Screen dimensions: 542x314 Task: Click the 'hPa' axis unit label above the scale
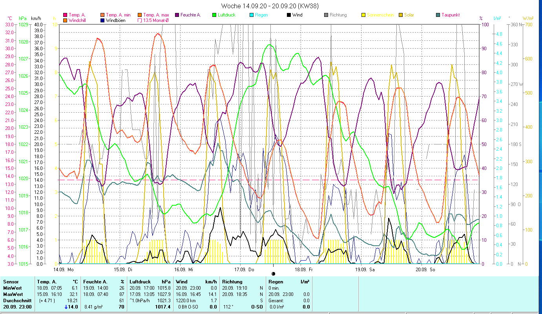click(x=22, y=18)
